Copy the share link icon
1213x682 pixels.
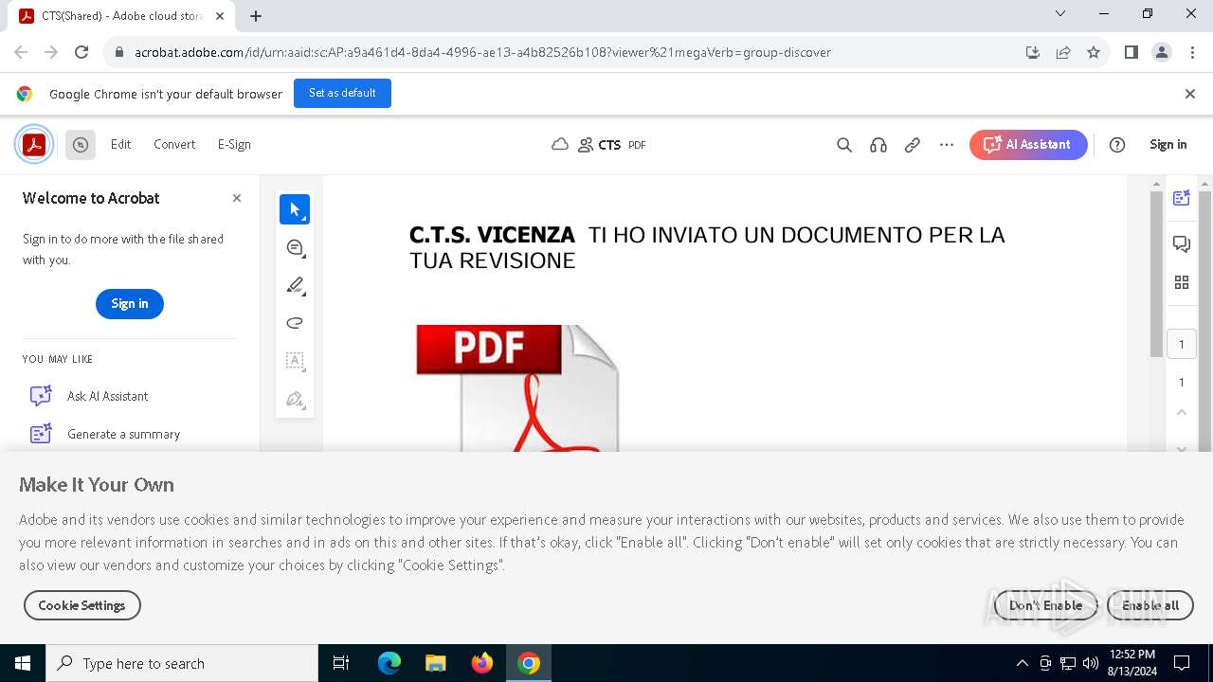pos(913,145)
